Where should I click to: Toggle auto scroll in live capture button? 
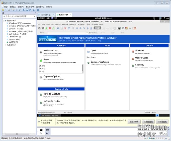[99, 28]
